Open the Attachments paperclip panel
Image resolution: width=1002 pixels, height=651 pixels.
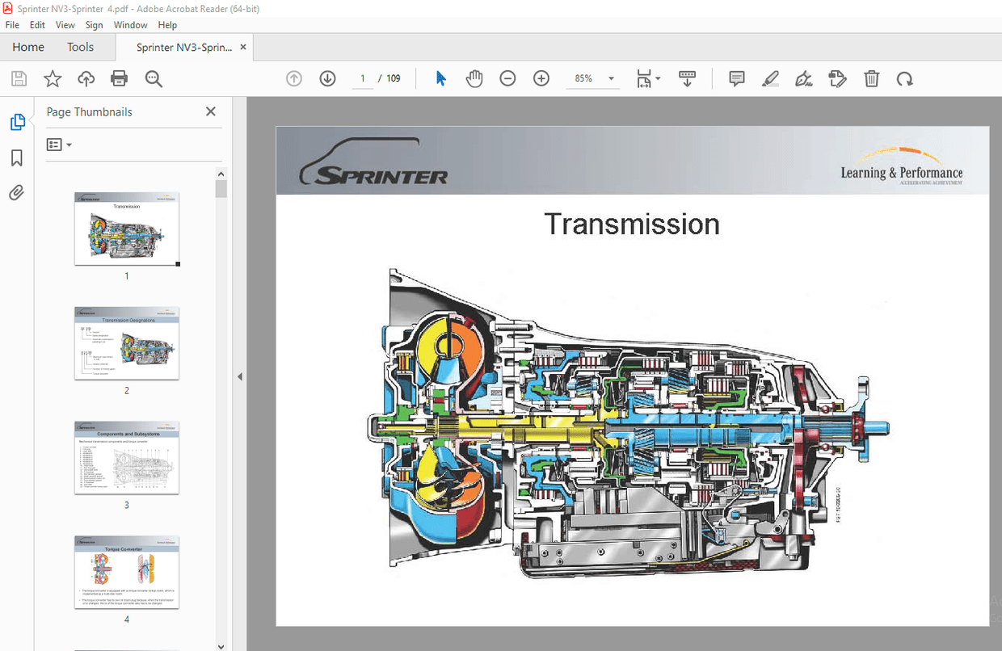[18, 192]
